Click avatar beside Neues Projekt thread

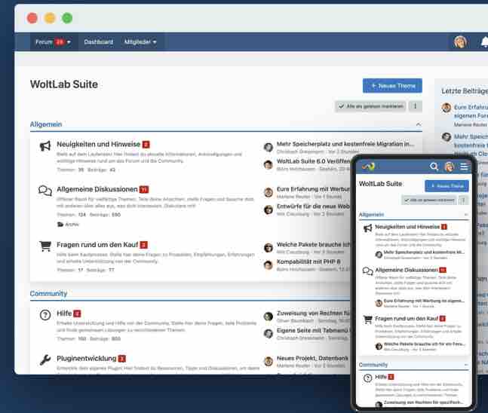(x=269, y=362)
